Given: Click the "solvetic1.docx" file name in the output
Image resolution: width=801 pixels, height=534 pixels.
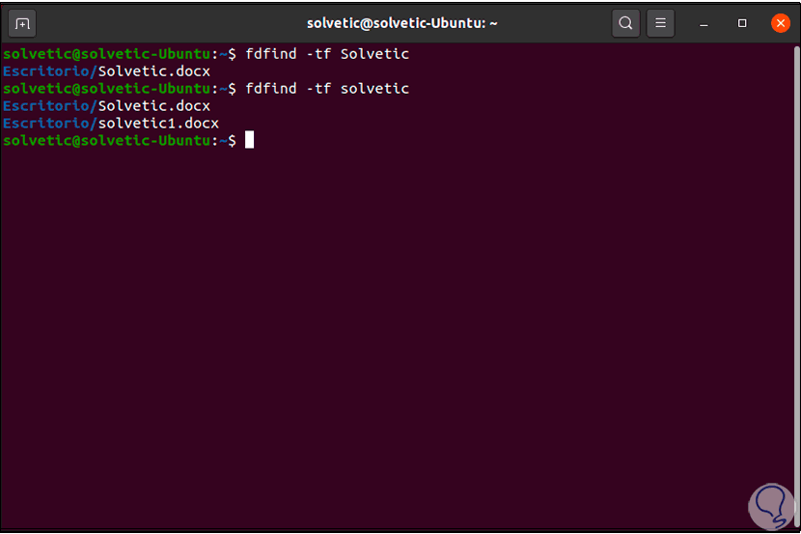Looking at the screenshot, I should point(158,124).
